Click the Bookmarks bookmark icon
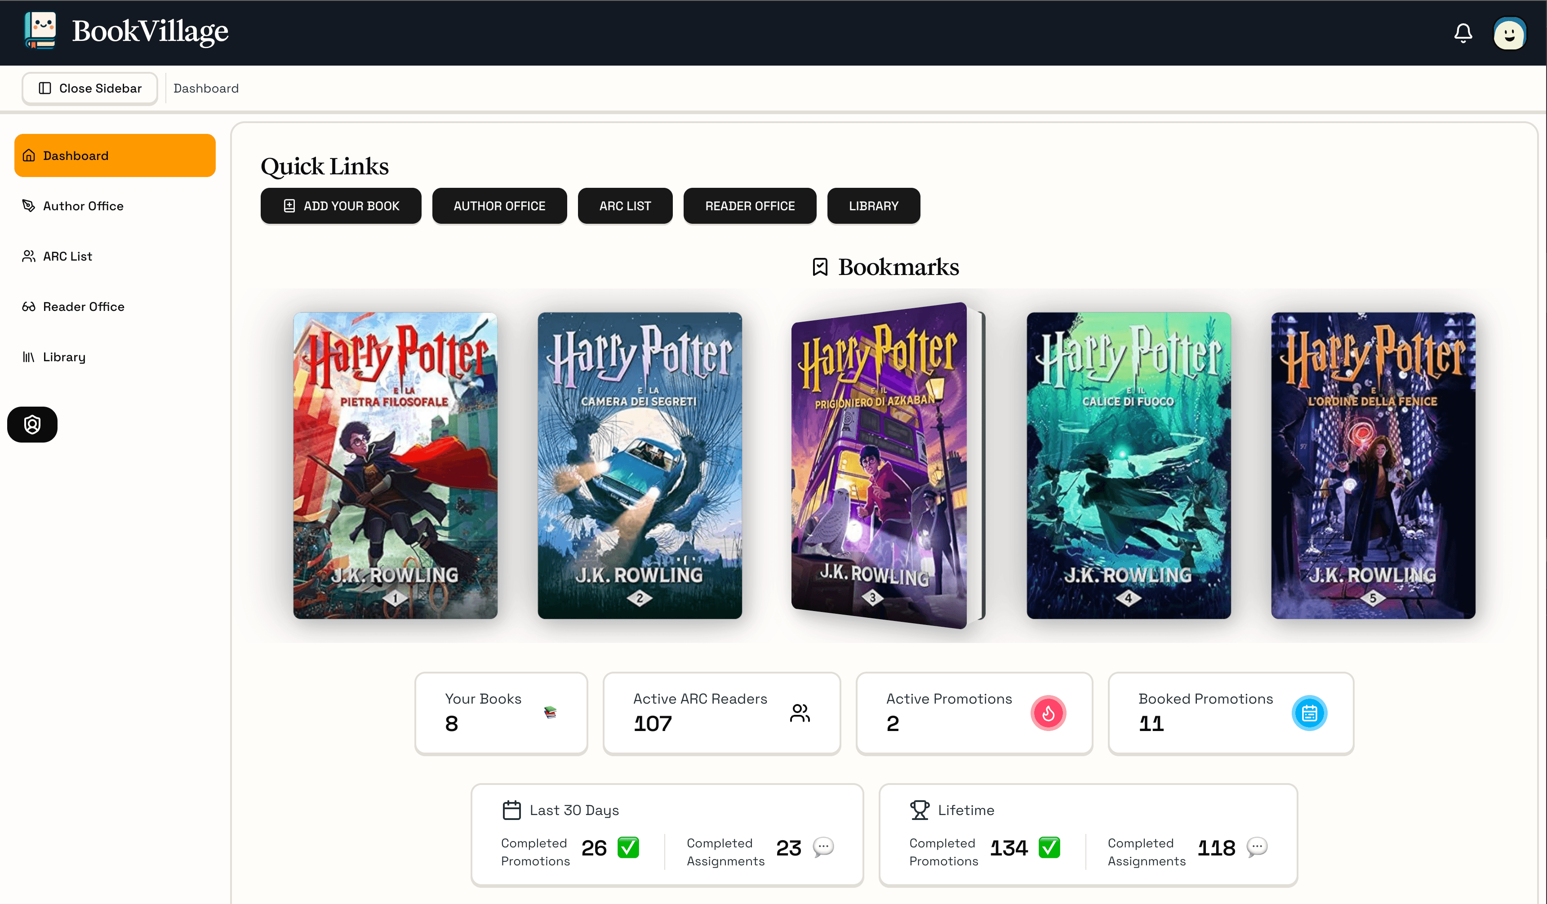The width and height of the screenshot is (1547, 904). (820, 267)
